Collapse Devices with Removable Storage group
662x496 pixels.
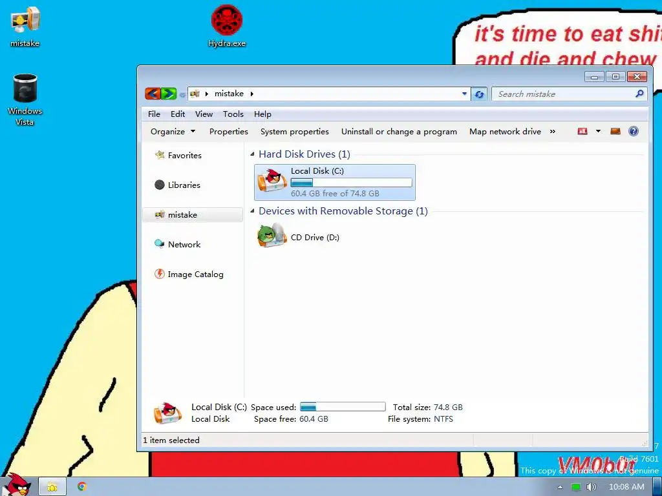coord(253,211)
